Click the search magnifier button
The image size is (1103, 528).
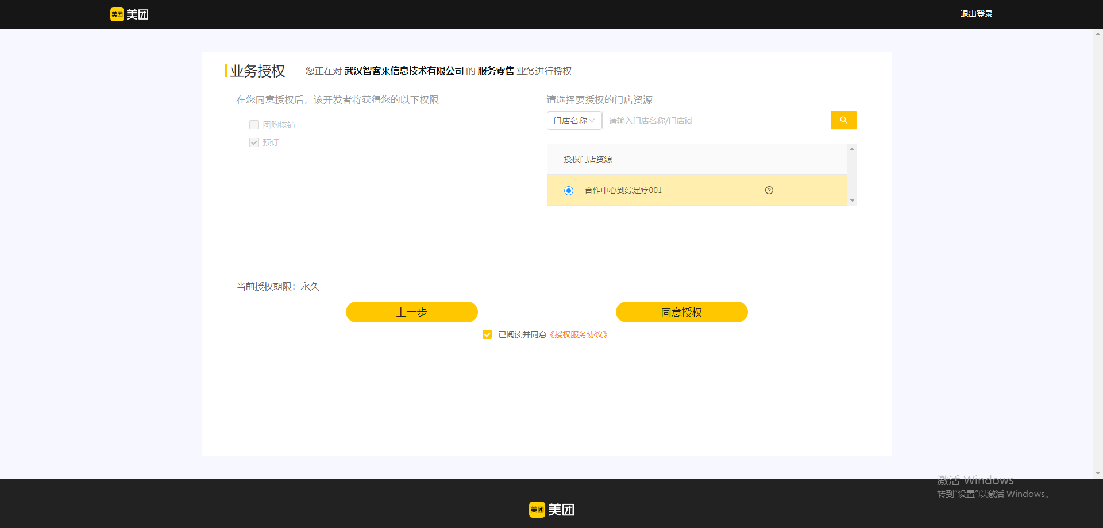coord(843,120)
